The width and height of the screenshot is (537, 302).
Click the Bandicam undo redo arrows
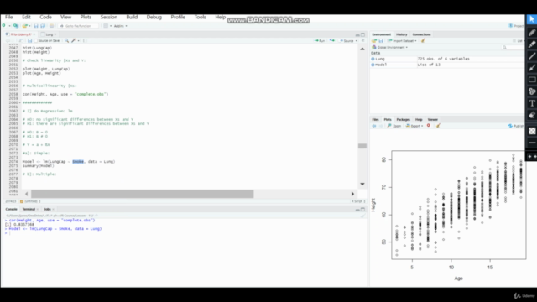click(x=531, y=156)
